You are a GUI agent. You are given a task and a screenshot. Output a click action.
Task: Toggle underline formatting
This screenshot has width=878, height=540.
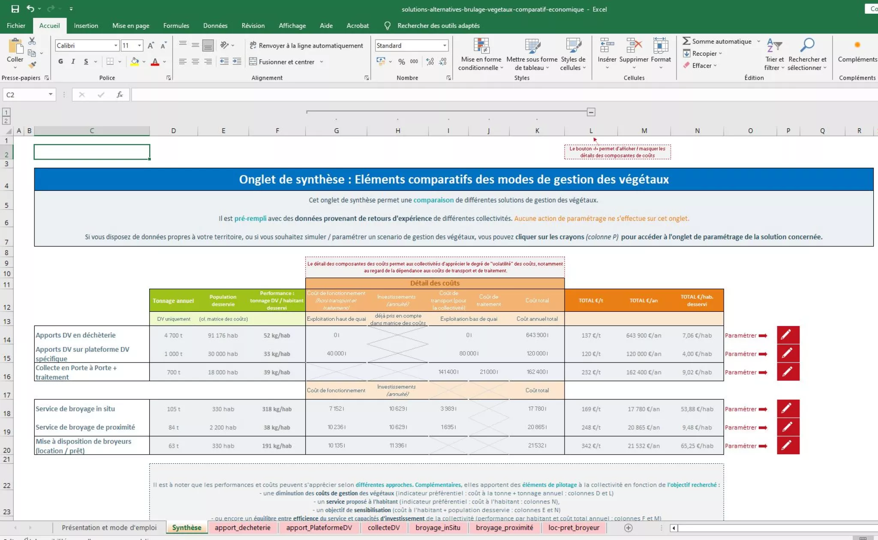tap(86, 62)
